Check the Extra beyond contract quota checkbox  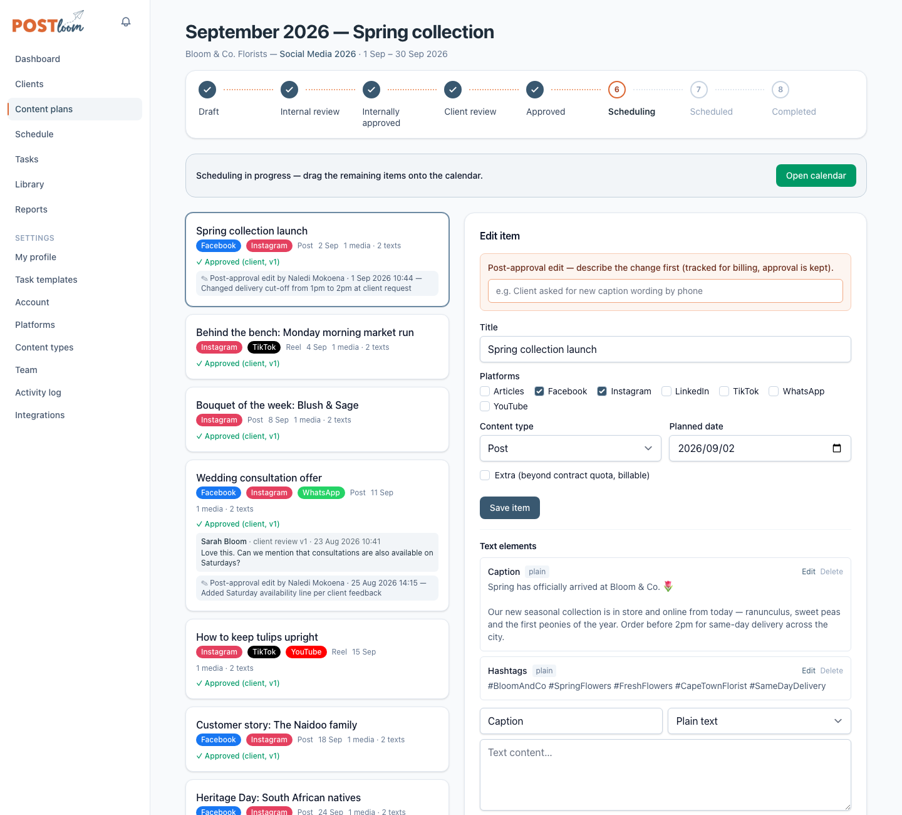click(485, 475)
